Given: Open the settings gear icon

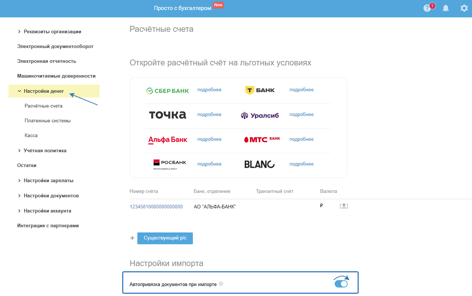Looking at the screenshot, I should pos(464,8).
